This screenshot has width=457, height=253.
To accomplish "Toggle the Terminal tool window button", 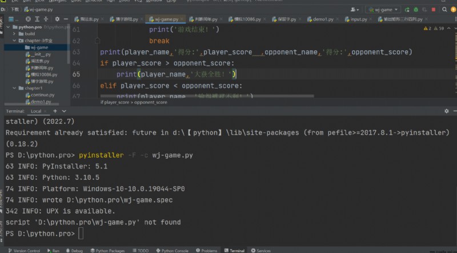I will point(234,251).
